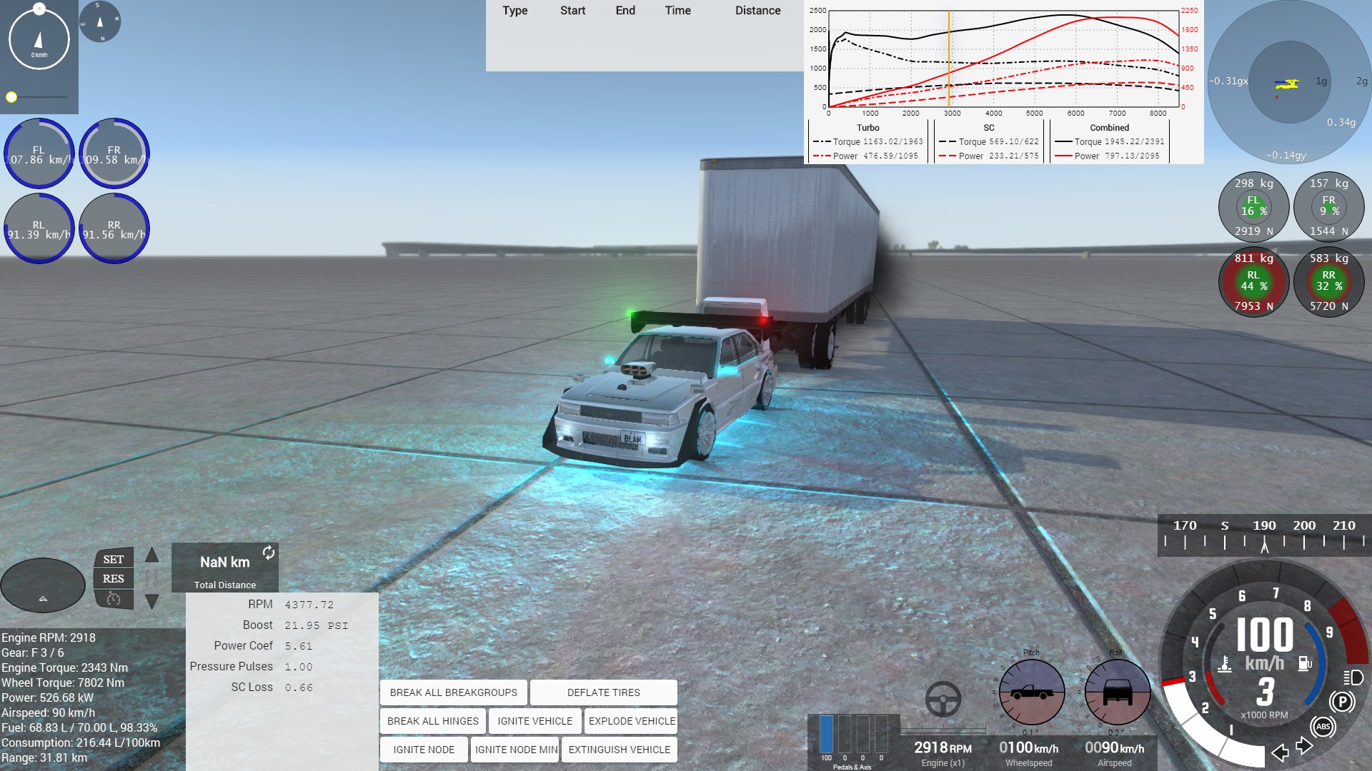
Task: Decrease cruise speed with down arrow
Action: coord(151,602)
